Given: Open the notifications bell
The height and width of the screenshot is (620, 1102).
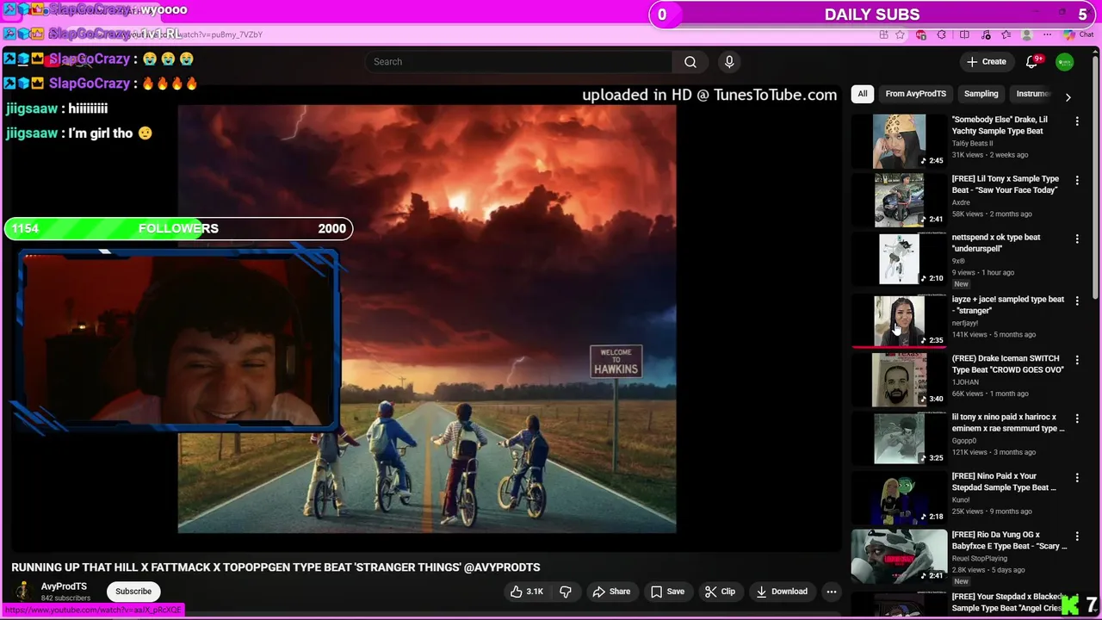Looking at the screenshot, I should [x=1031, y=62].
